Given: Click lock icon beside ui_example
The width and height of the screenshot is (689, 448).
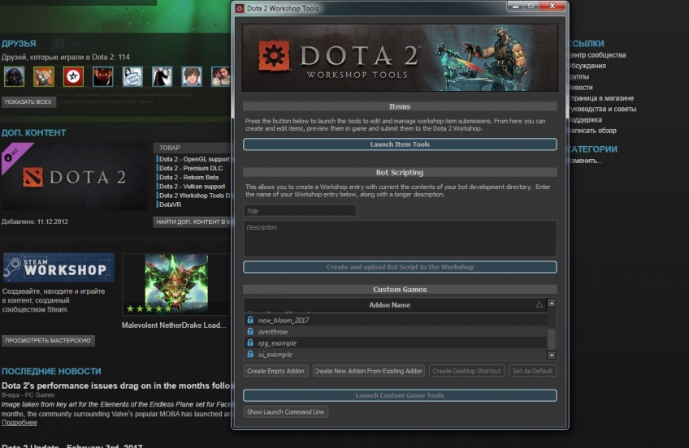Looking at the screenshot, I should 250,354.
